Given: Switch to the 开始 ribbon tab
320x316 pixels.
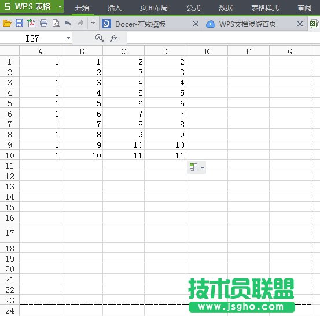Looking at the screenshot, I should (82, 8).
